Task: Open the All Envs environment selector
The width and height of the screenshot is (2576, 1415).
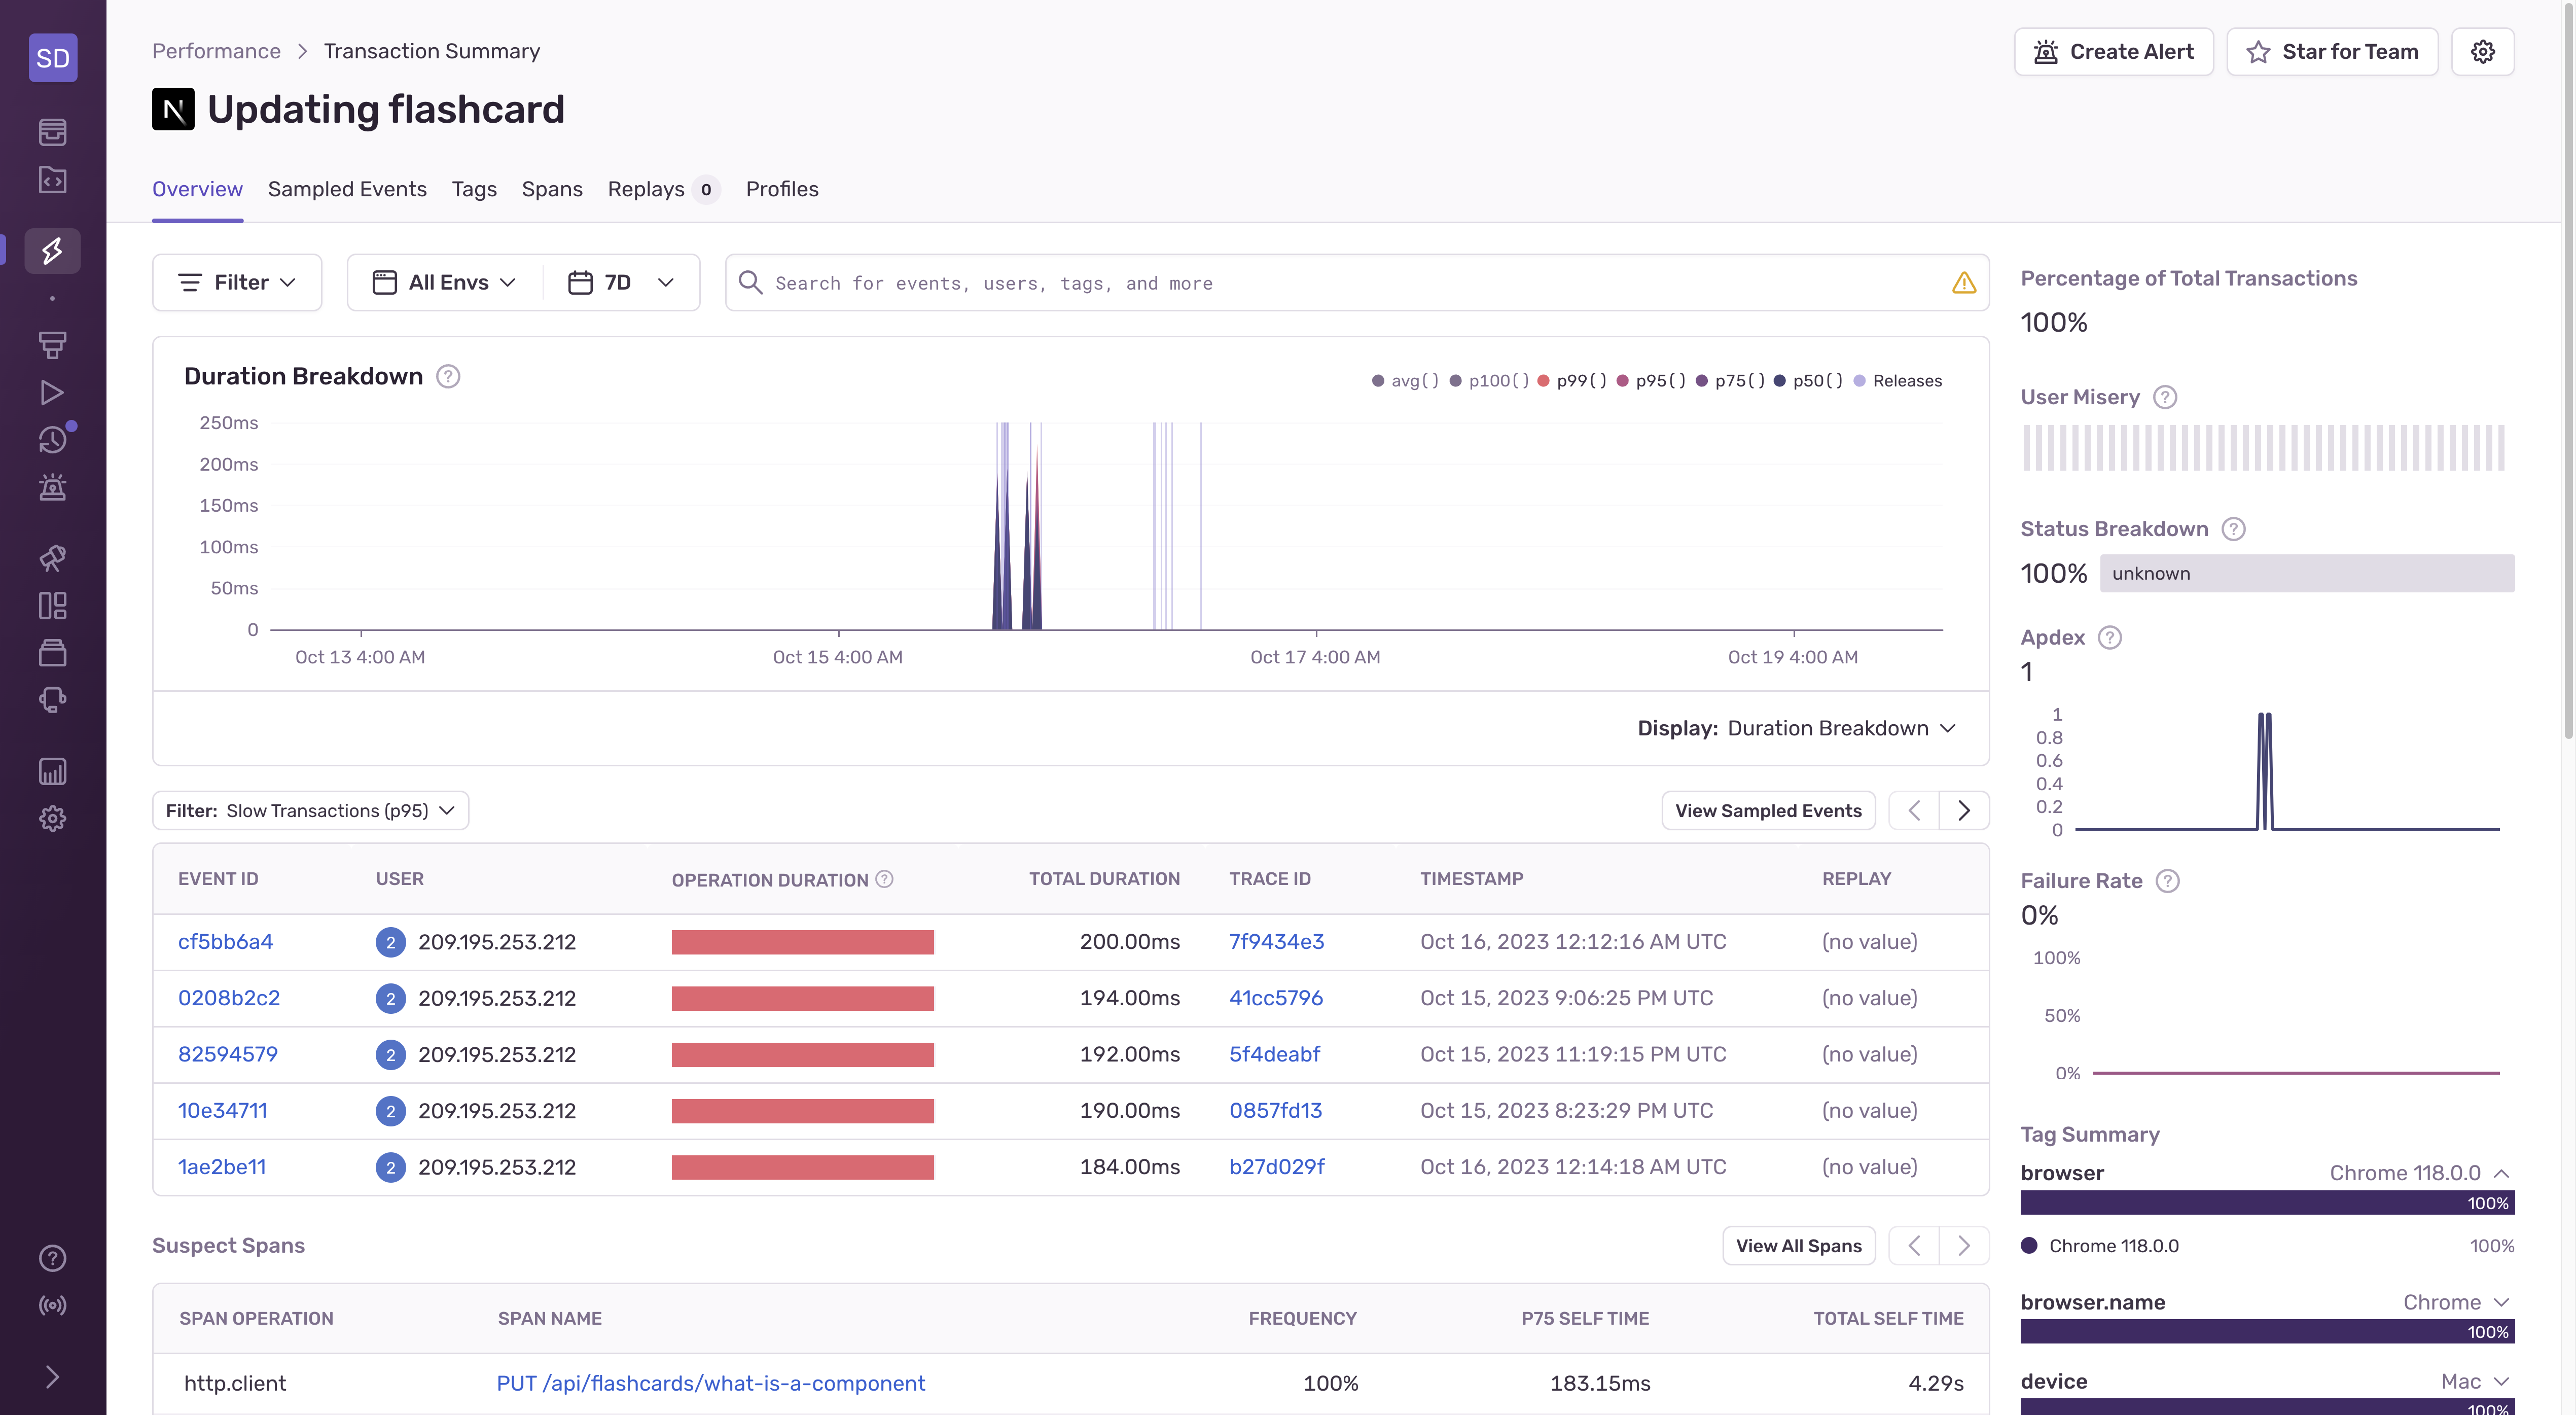Action: click(445, 283)
